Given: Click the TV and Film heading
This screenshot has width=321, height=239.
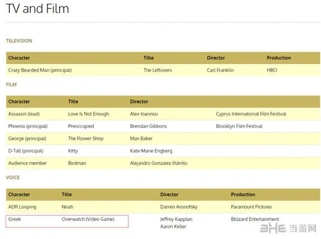Looking at the screenshot, I should pos(38,9).
